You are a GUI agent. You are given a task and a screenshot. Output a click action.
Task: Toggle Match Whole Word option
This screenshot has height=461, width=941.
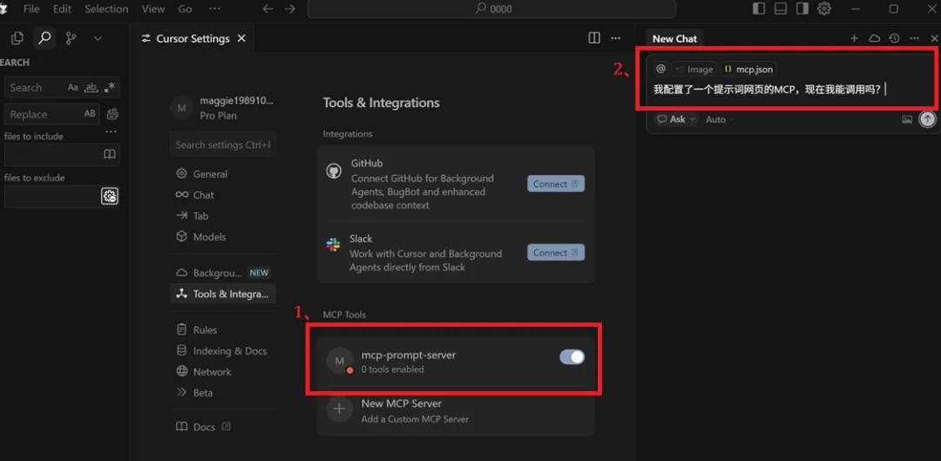coord(91,88)
